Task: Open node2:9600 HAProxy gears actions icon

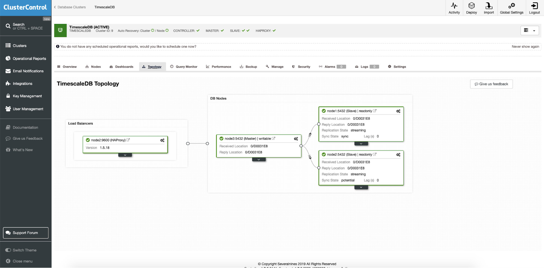Action: pos(162,140)
